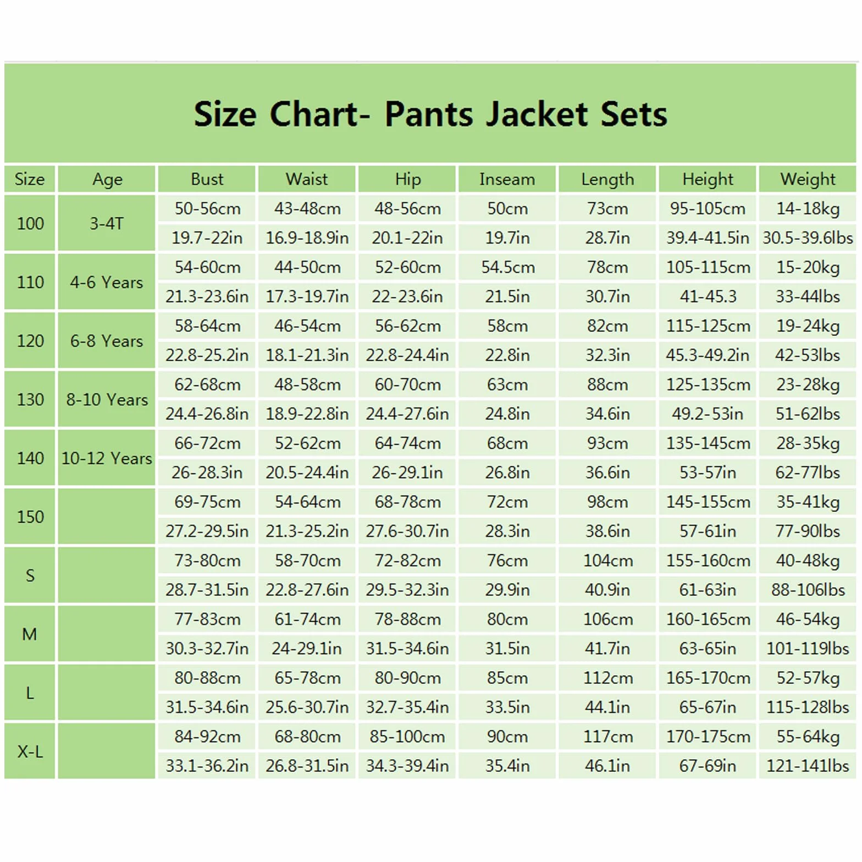
Task: Click the 3-4T age cell
Action: [107, 223]
